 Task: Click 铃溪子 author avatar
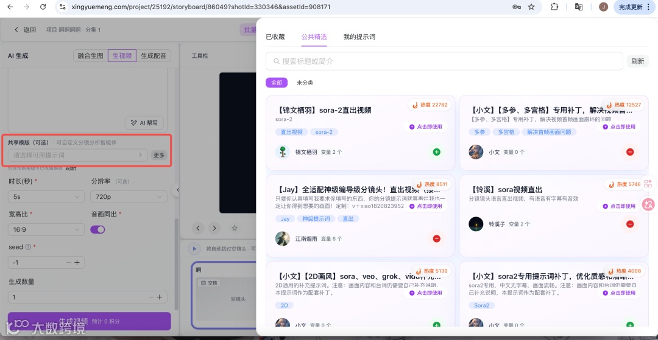[476, 224]
